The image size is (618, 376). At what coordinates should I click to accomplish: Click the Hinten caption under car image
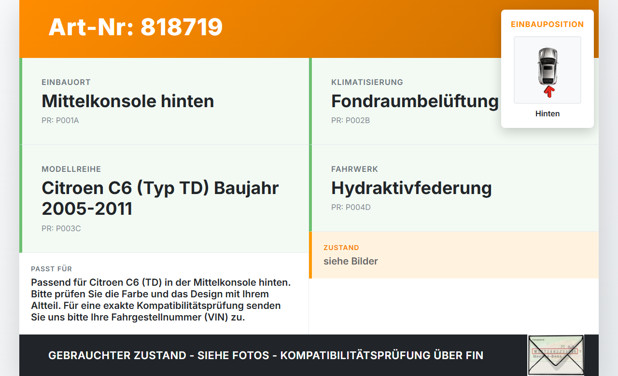coord(548,114)
